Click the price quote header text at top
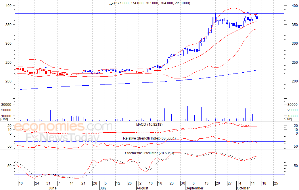 [x=150, y=3]
